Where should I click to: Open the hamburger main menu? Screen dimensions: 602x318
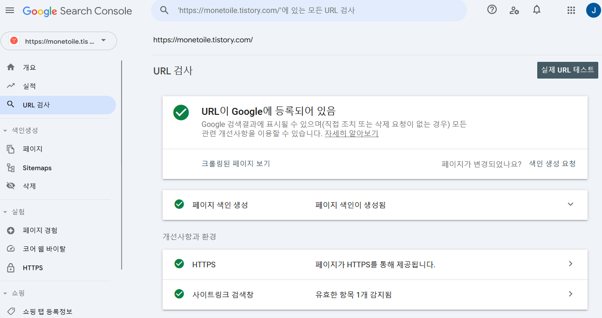(10, 11)
